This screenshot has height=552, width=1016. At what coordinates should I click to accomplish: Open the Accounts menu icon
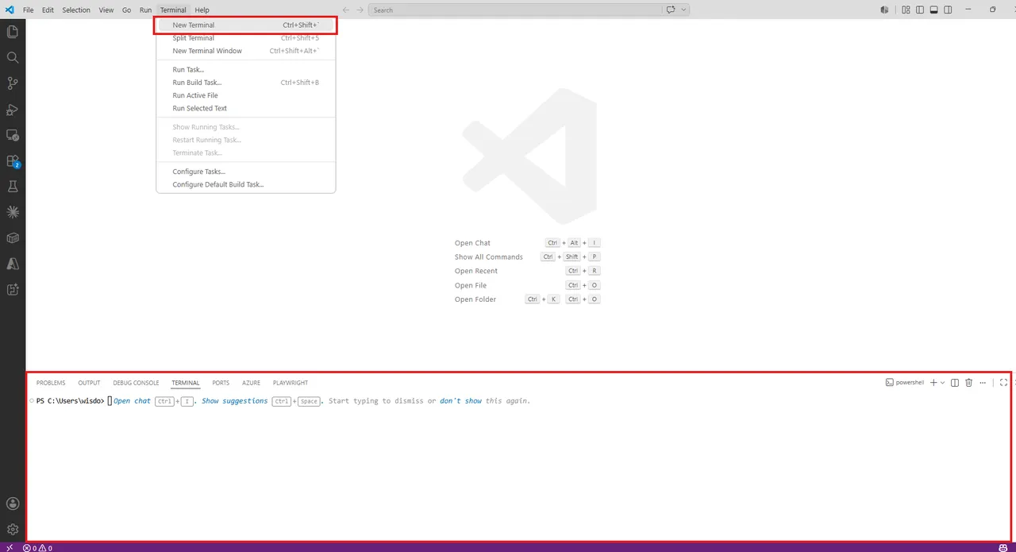pos(13,504)
